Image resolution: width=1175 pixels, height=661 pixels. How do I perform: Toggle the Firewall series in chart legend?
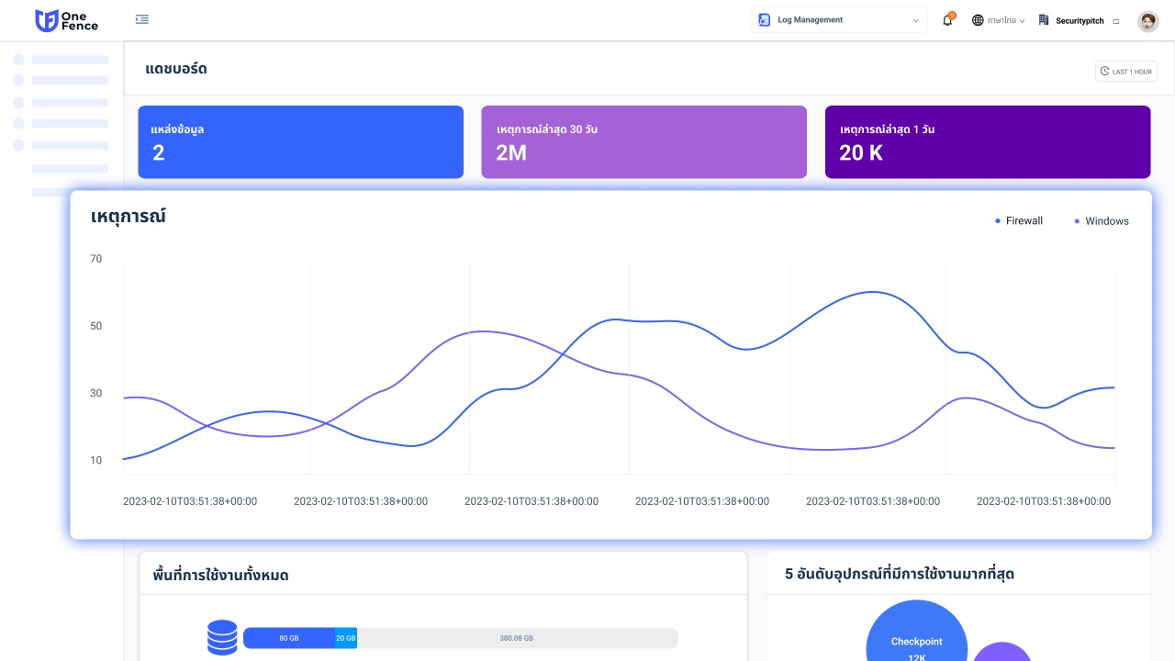pos(1019,221)
